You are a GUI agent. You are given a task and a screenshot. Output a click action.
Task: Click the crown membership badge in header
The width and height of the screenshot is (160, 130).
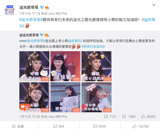[x=47, y=7]
